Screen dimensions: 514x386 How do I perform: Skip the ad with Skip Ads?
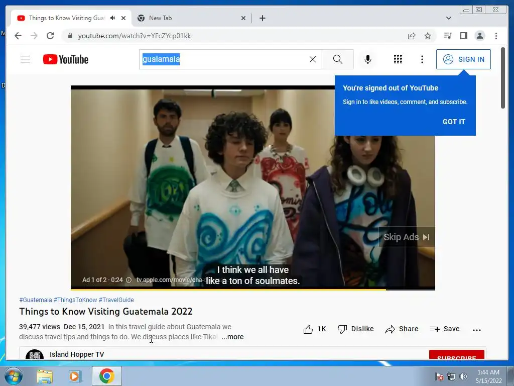(407, 237)
